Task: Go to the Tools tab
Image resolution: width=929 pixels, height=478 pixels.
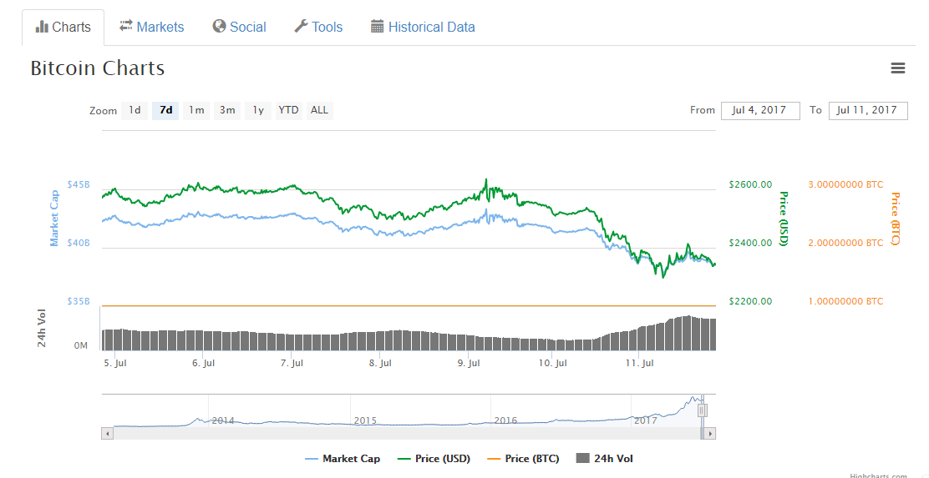Action: pos(319,28)
